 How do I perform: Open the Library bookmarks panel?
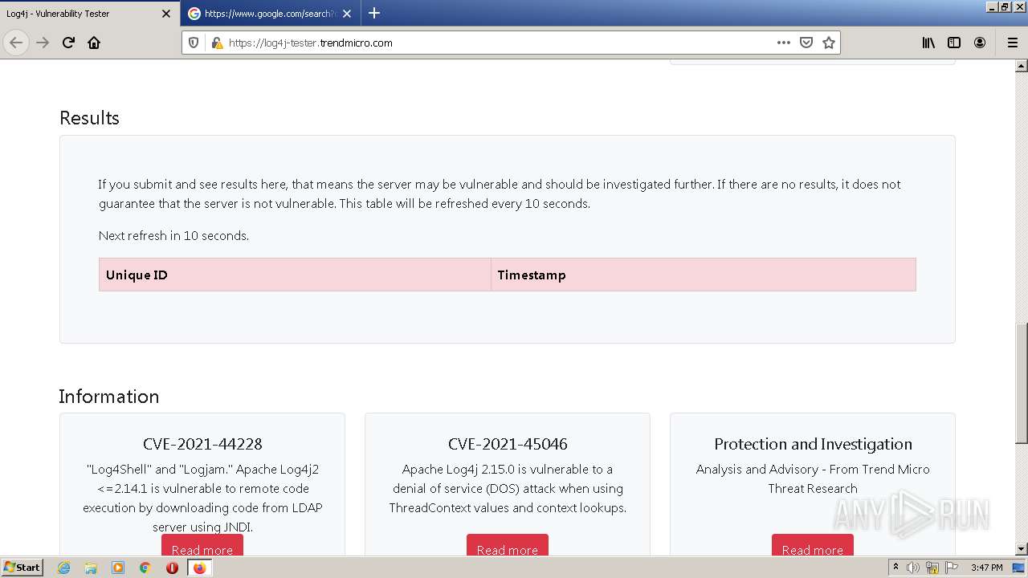[x=928, y=43]
